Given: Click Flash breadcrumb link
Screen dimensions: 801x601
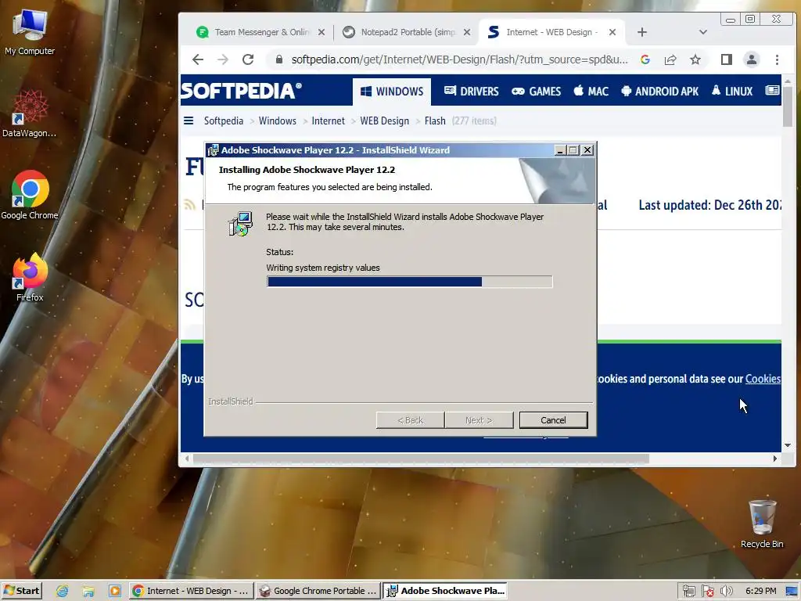Looking at the screenshot, I should [435, 121].
